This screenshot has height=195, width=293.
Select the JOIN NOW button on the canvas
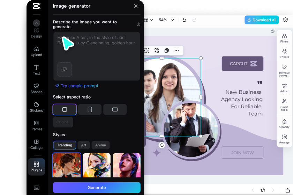point(242,153)
